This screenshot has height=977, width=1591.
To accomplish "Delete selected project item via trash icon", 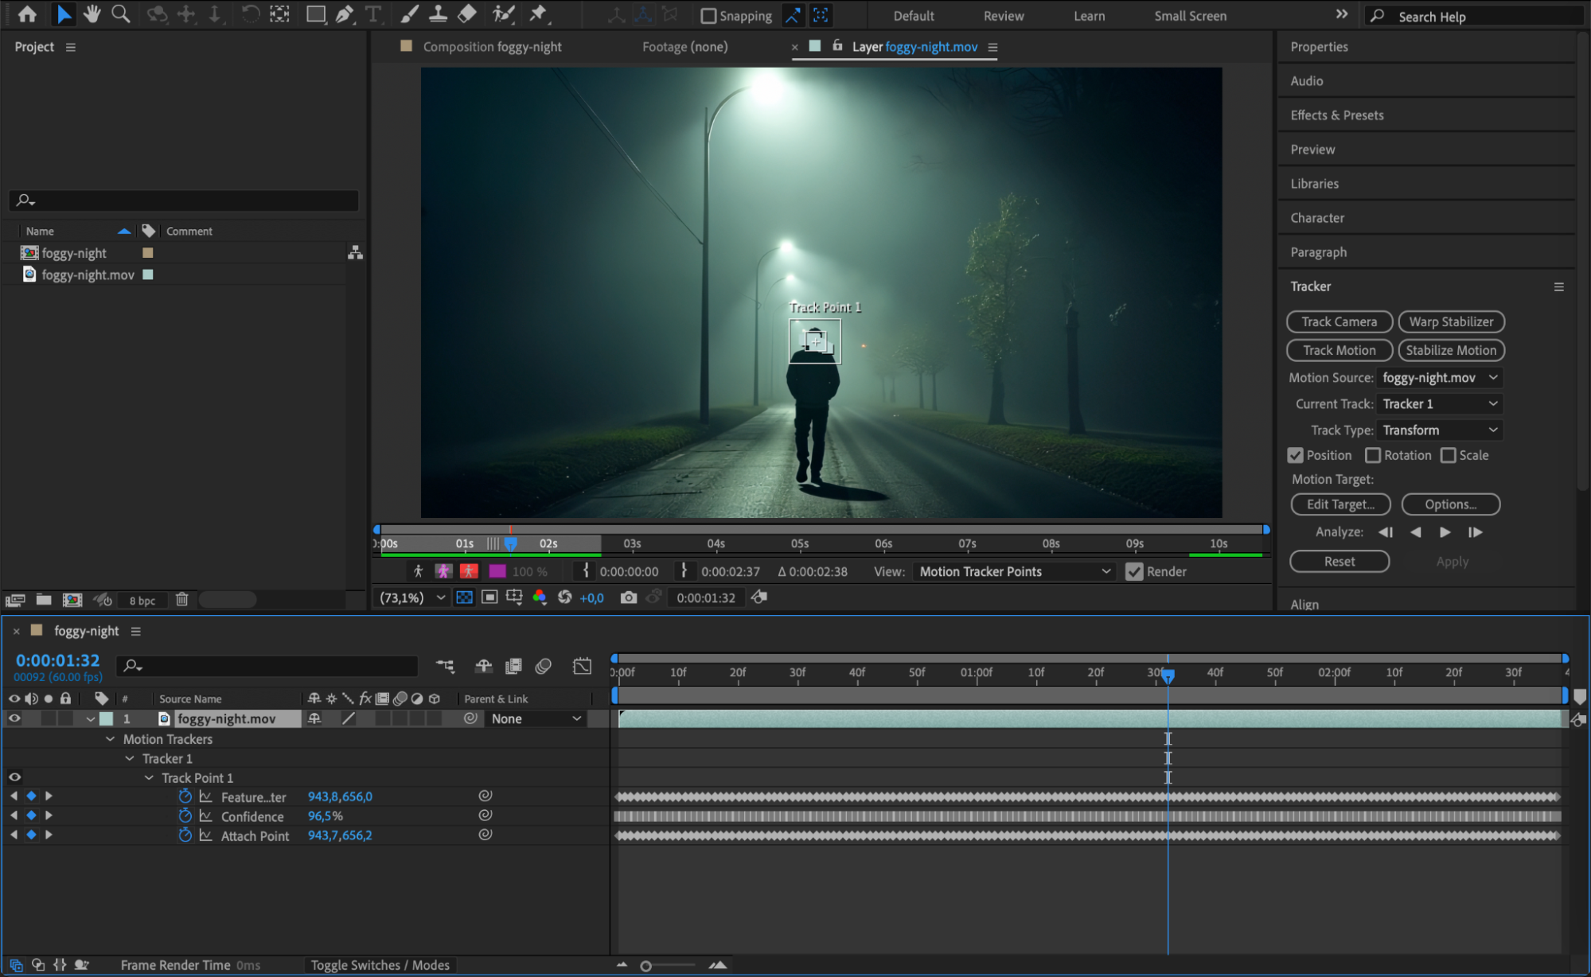I will pos(181,600).
